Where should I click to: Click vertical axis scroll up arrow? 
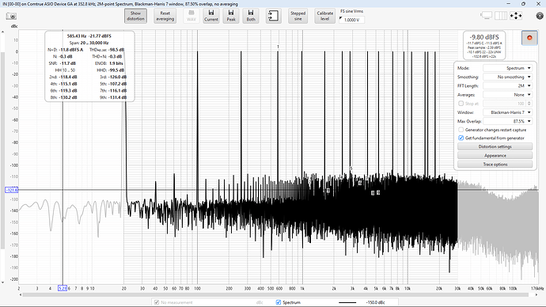click(3, 32)
